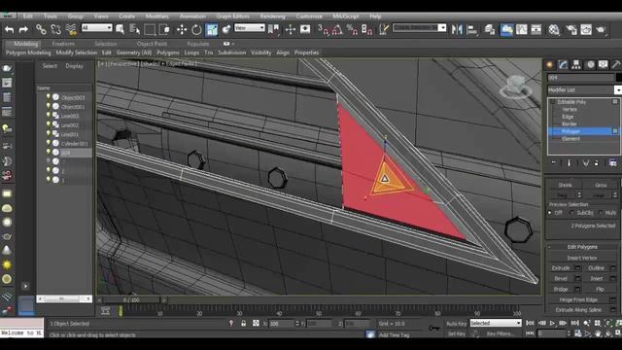This screenshot has width=622, height=350.
Task: Toggle visibility bulb for Object003
Action: point(49,97)
